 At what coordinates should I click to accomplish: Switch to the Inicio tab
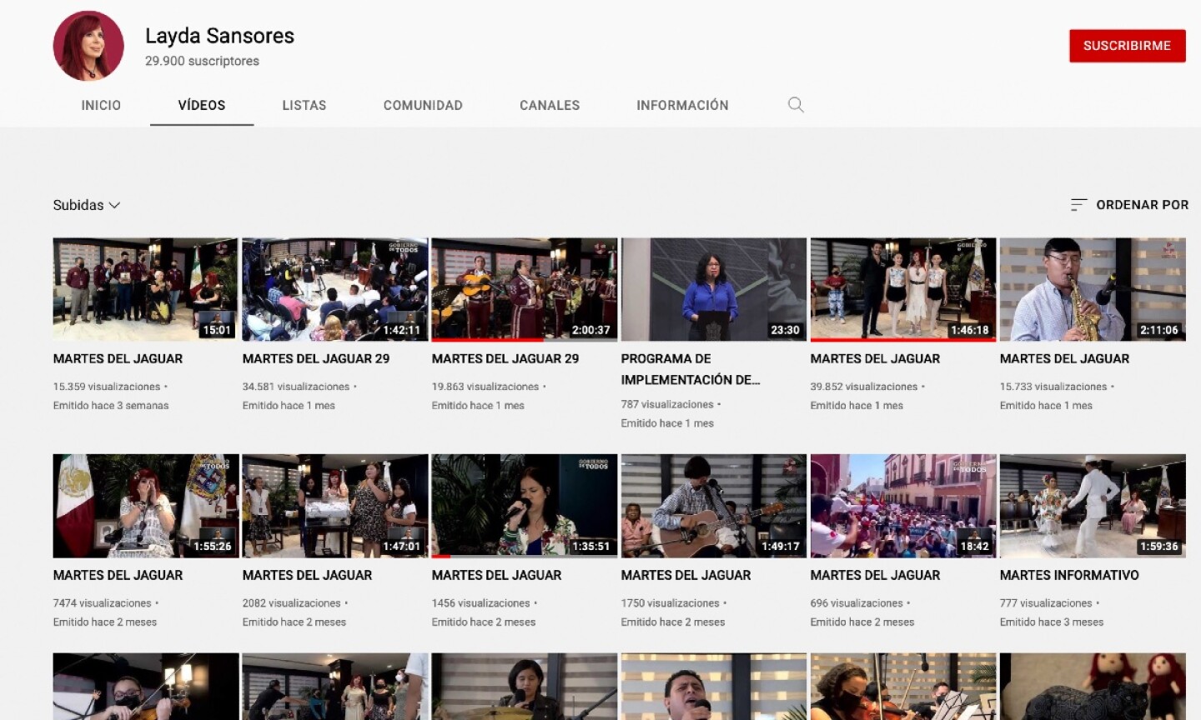[x=101, y=105]
